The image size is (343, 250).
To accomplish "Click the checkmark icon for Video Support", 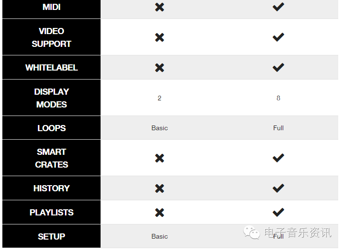I will 278,37.
